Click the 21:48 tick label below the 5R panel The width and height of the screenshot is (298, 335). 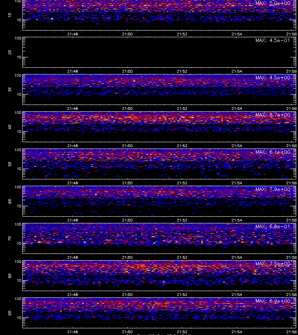(x=73, y=183)
